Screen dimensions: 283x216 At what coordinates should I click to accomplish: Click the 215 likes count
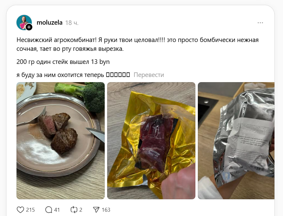click(30, 210)
